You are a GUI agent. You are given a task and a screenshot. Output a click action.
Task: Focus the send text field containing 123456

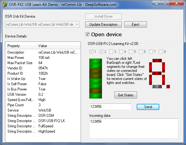(x=110, y=107)
